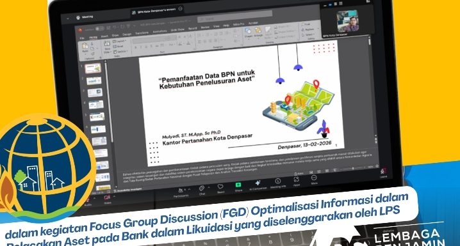This screenshot has height=246, width=460.
Task: Open the Zoom Chat panel
Action: point(202,190)
